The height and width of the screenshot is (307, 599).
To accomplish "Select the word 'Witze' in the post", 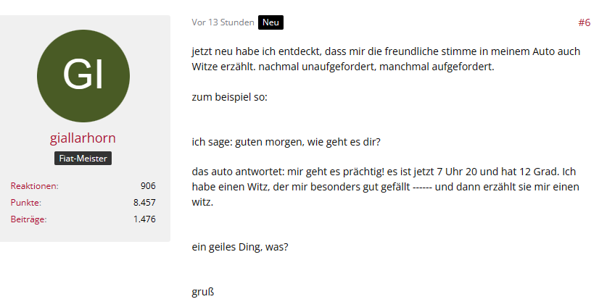I will tap(205, 67).
